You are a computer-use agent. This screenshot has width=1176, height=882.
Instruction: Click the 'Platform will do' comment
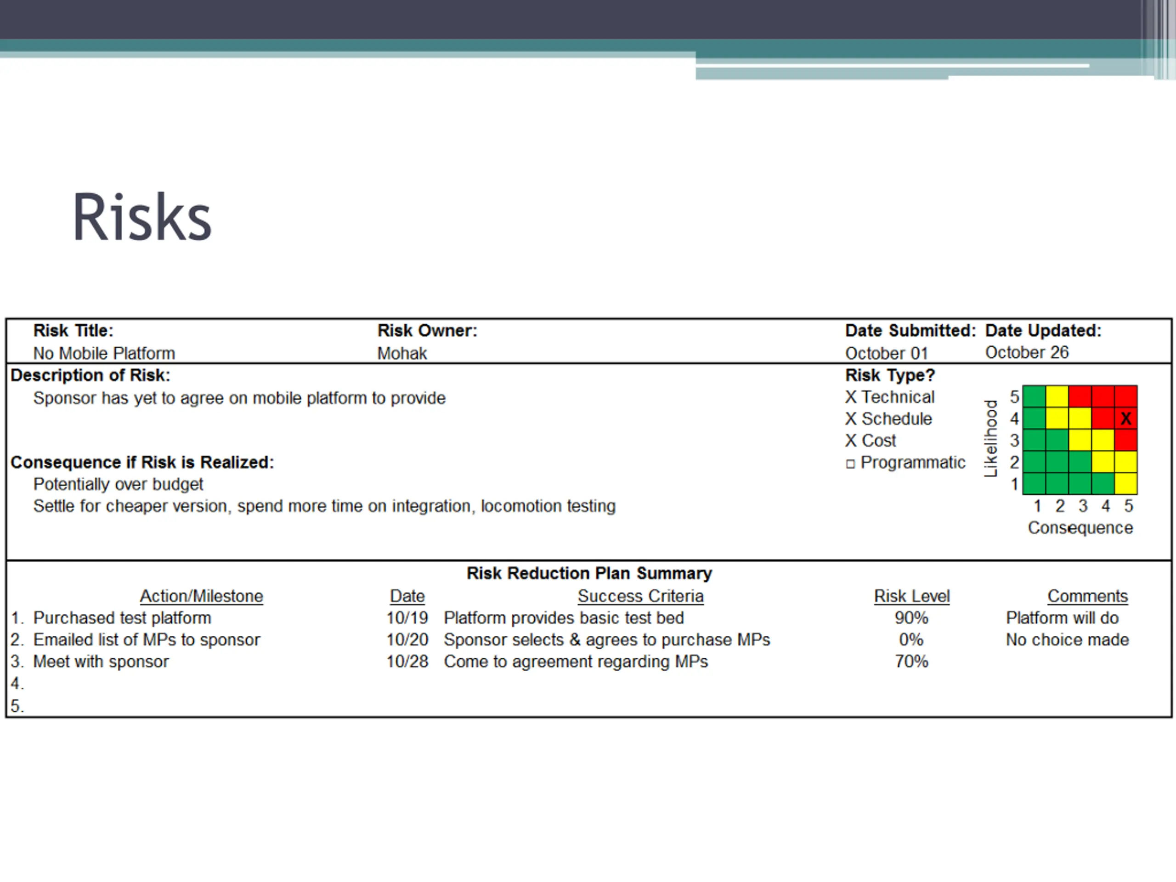pyautogui.click(x=1062, y=618)
